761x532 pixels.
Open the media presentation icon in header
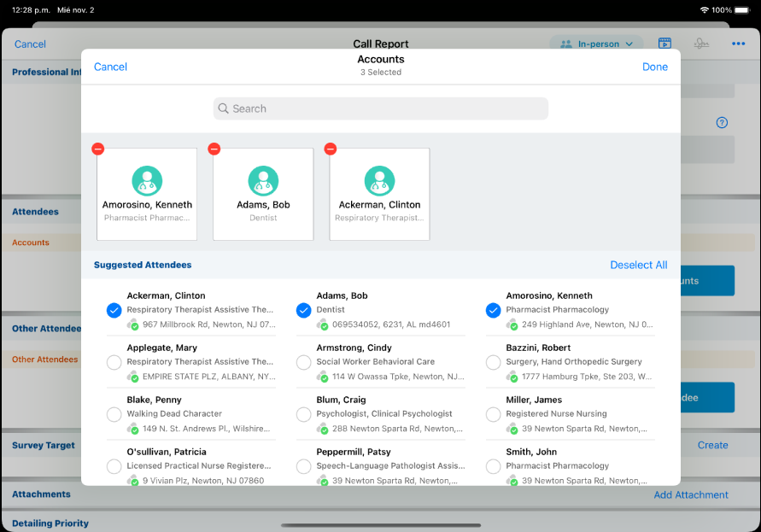(x=664, y=44)
